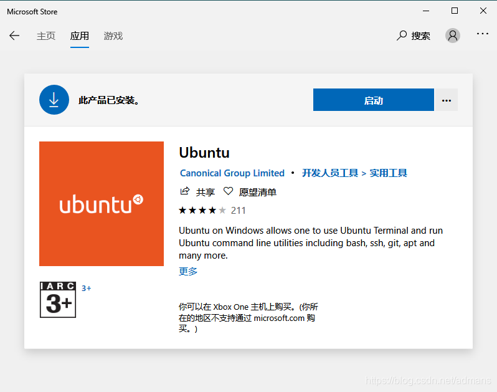Click the blue download circle icon

coord(54,100)
